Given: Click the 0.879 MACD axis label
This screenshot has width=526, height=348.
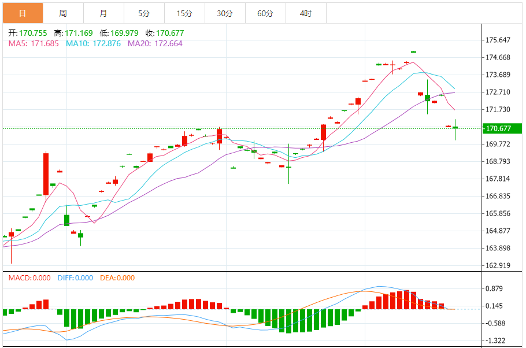Looking at the screenshot, I should pos(494,288).
